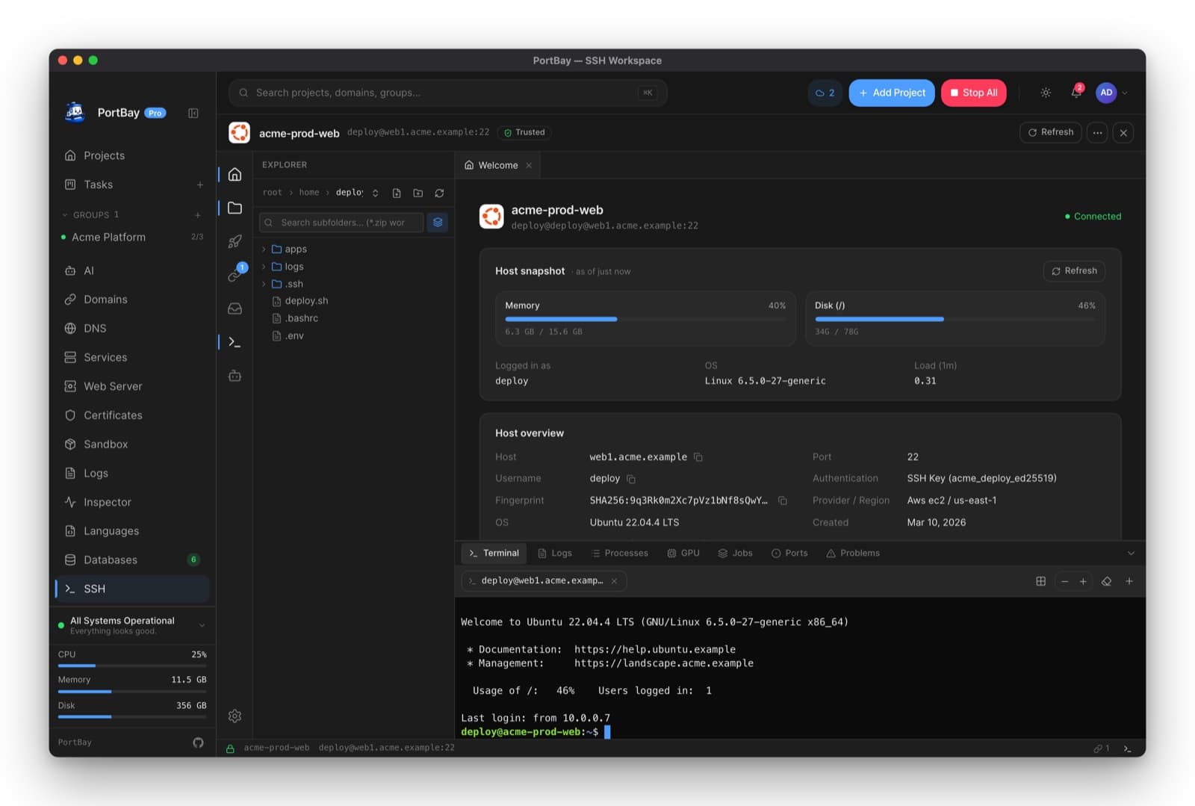Copy the username deploy value
Image resolution: width=1195 pixels, height=806 pixels.
[x=630, y=478]
